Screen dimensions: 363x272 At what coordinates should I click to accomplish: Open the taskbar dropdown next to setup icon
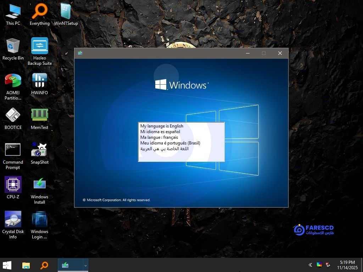pyautogui.click(x=85, y=265)
